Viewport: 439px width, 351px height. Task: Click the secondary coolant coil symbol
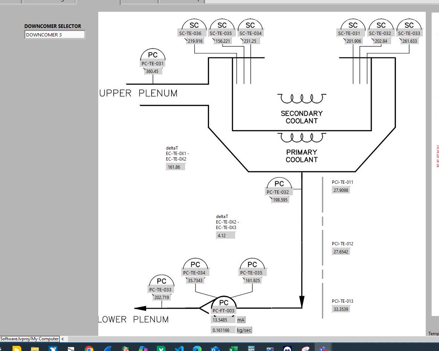302,99
